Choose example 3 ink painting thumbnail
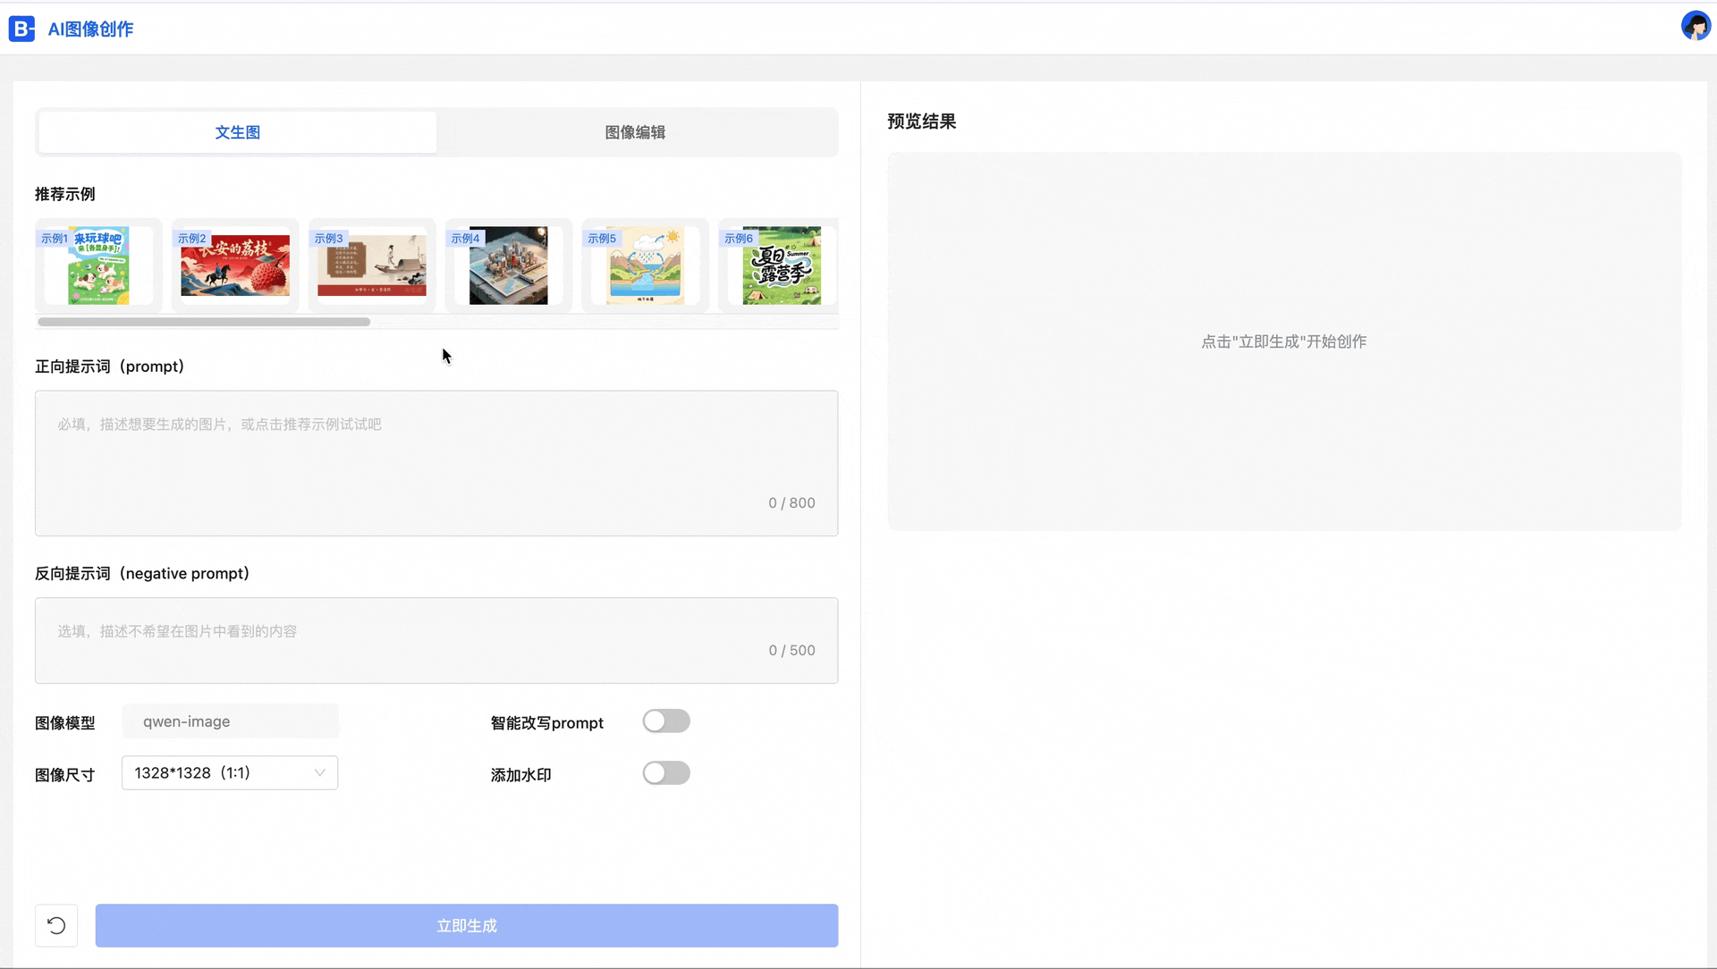Viewport: 1717px width, 969px height. (372, 265)
